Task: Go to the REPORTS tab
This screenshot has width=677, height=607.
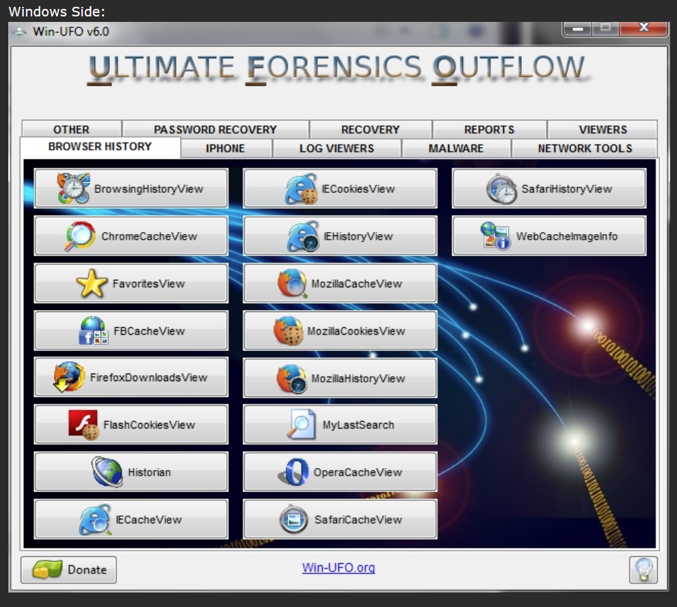Action: pos(489,129)
